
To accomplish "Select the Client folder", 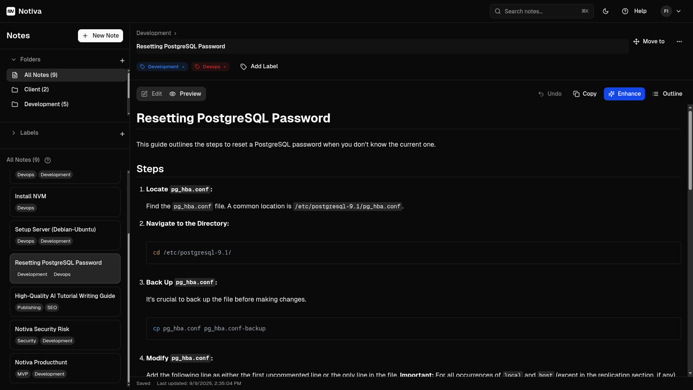I will (36, 90).
